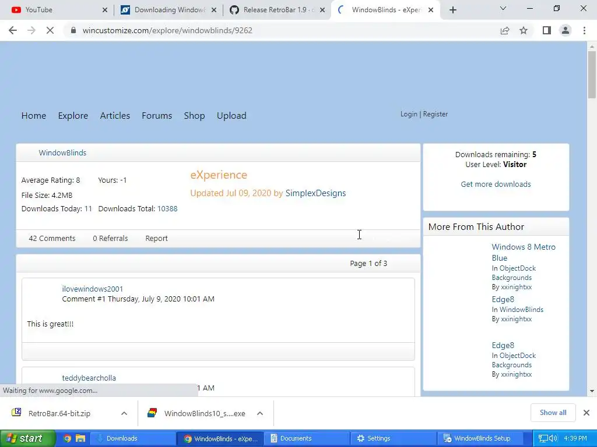
Task: Switch to WindowBlinds Setup taskbar window
Action: click(480, 438)
